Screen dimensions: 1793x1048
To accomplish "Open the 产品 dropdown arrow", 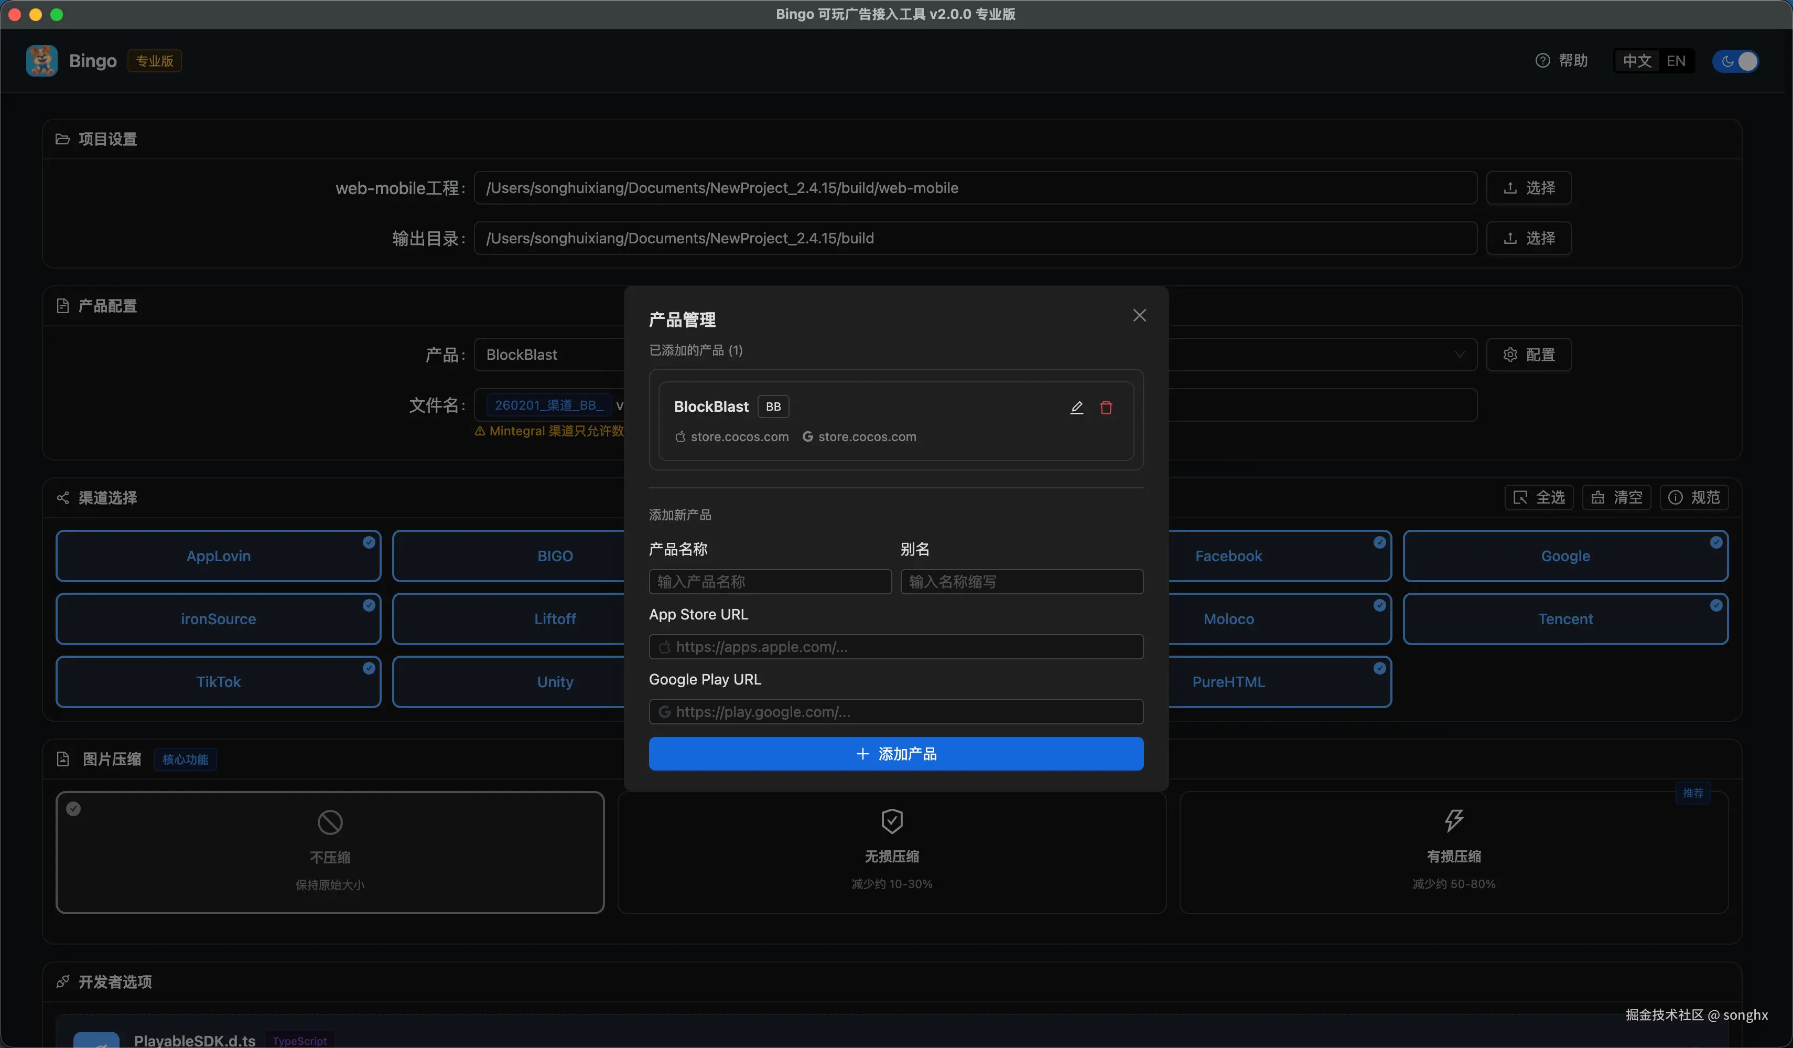I will [x=1460, y=355].
